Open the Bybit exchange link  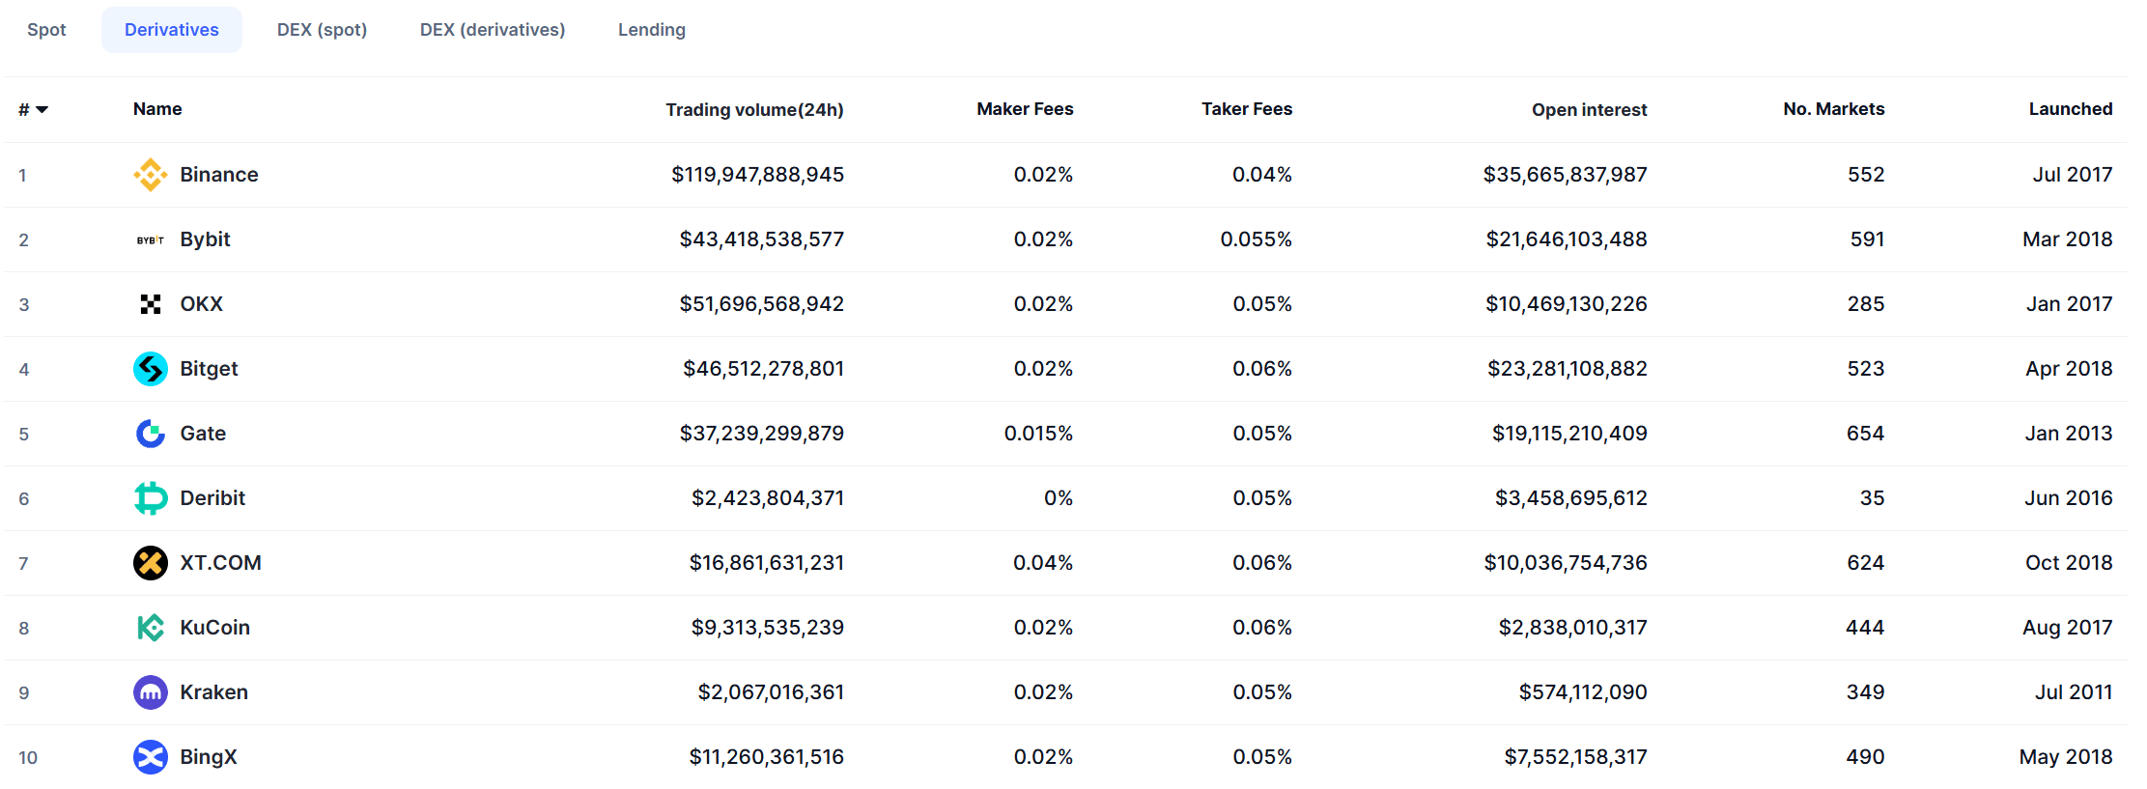pos(205,240)
